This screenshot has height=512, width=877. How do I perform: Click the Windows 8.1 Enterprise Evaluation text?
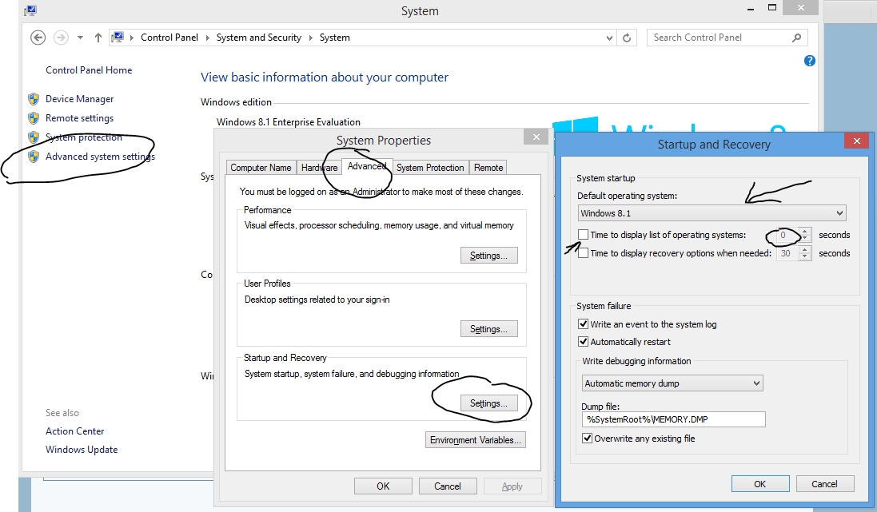coord(289,122)
